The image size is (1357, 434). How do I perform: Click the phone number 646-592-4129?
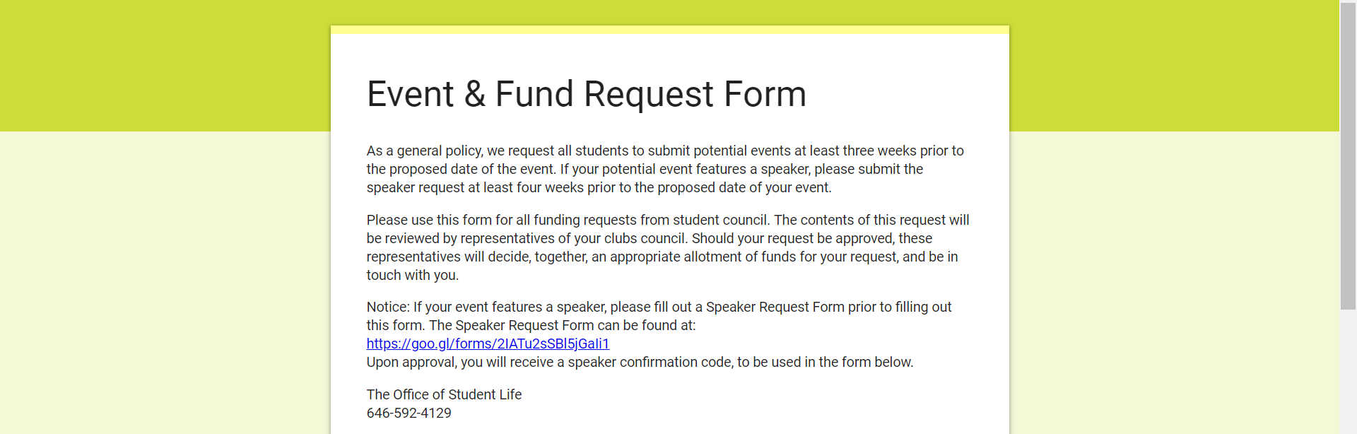pyautogui.click(x=409, y=414)
